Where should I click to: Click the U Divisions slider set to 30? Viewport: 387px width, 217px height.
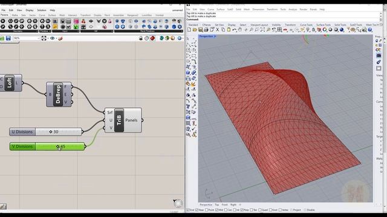[x=46, y=132]
